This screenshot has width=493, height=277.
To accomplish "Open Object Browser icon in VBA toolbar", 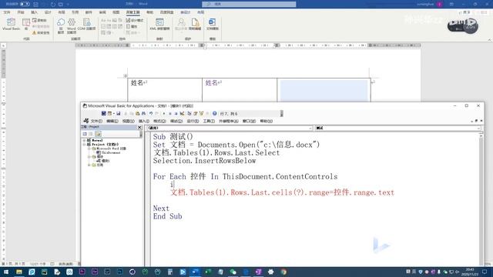I will pos(201,113).
